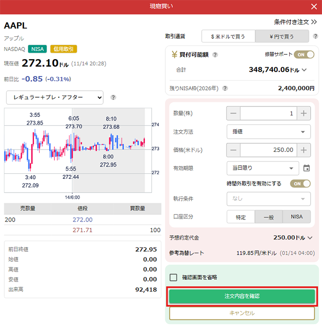The width and height of the screenshot is (322, 328).
Task: Click 残りNISA枠 amount 2,400,000円
Action: coord(296,89)
